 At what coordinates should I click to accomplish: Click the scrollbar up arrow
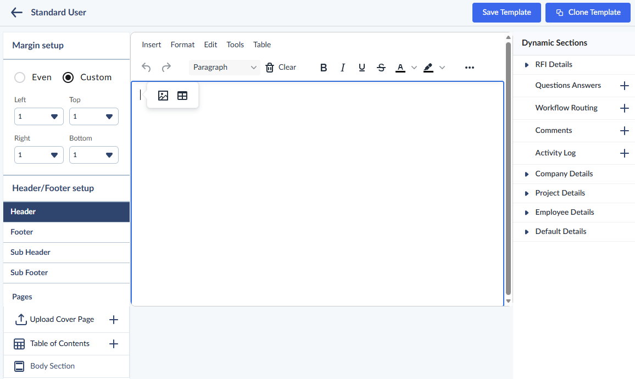coord(508,38)
